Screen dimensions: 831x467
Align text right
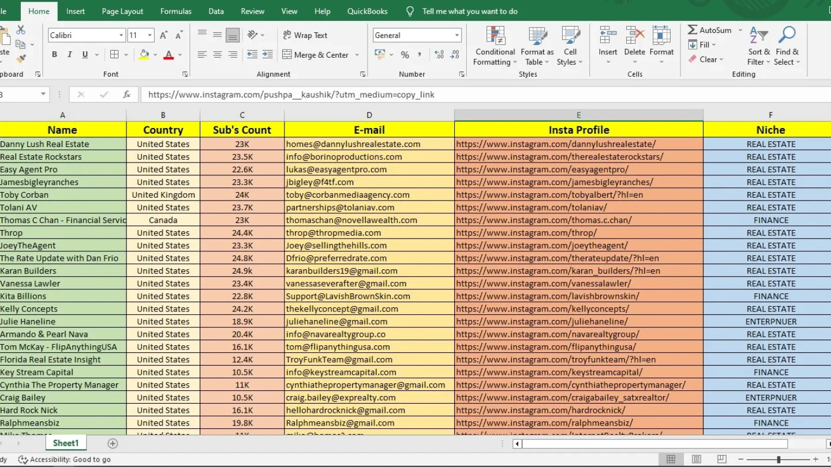point(233,55)
